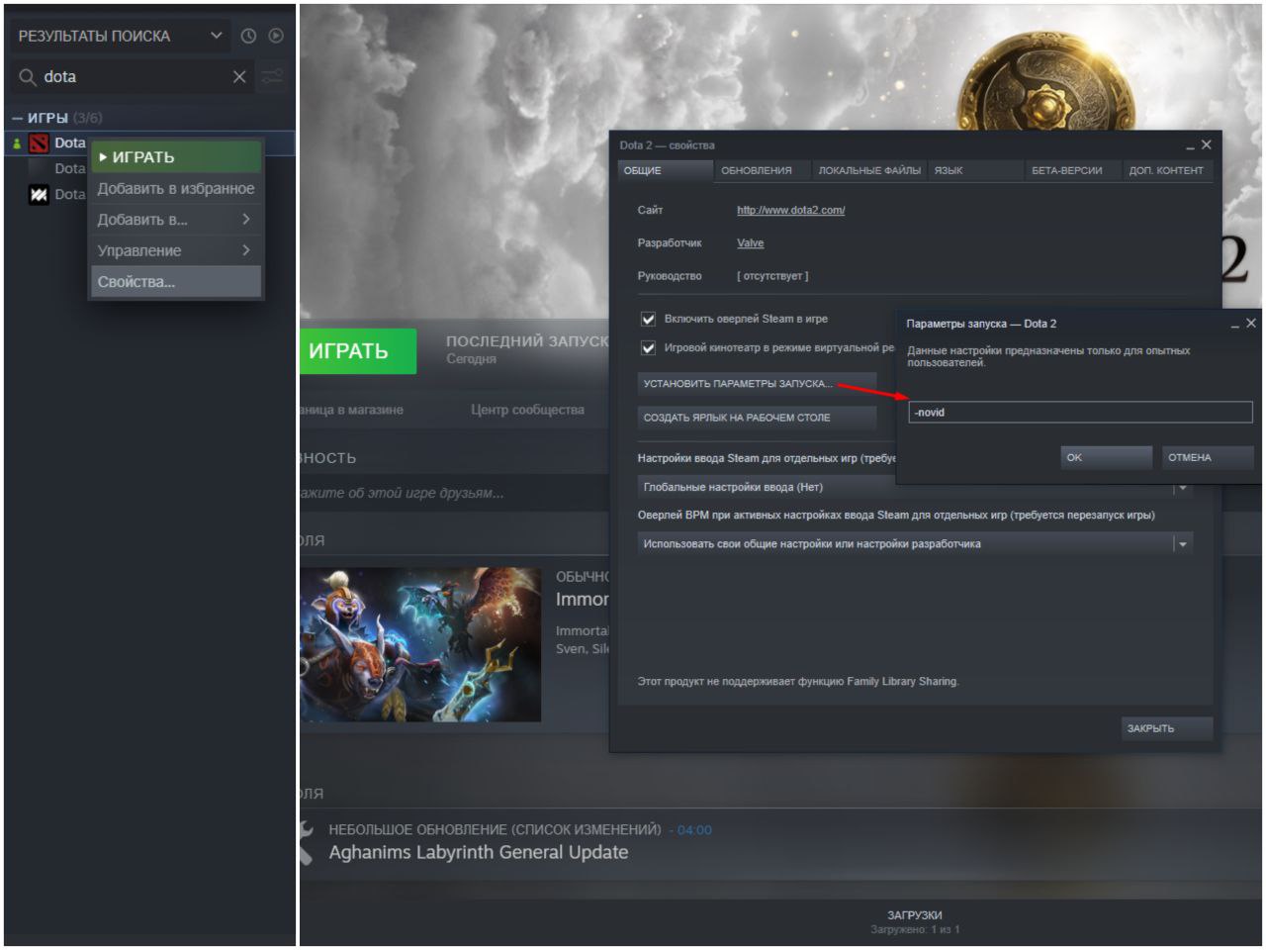Choose ИГРАТЬ in the context menu
The image size is (1266, 950).
tap(176, 157)
